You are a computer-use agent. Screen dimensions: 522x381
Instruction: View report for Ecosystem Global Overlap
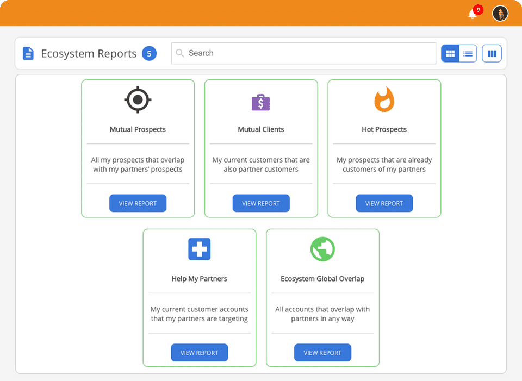(x=322, y=353)
